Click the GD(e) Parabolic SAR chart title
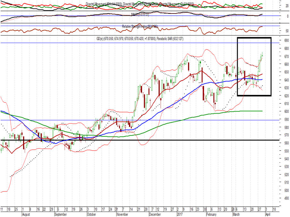 click(140, 39)
